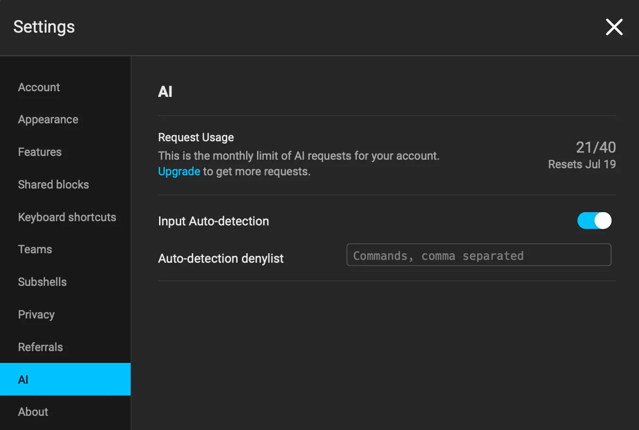Image resolution: width=639 pixels, height=430 pixels.
Task: Click the Input Auto-detection label
Action: pyautogui.click(x=213, y=221)
